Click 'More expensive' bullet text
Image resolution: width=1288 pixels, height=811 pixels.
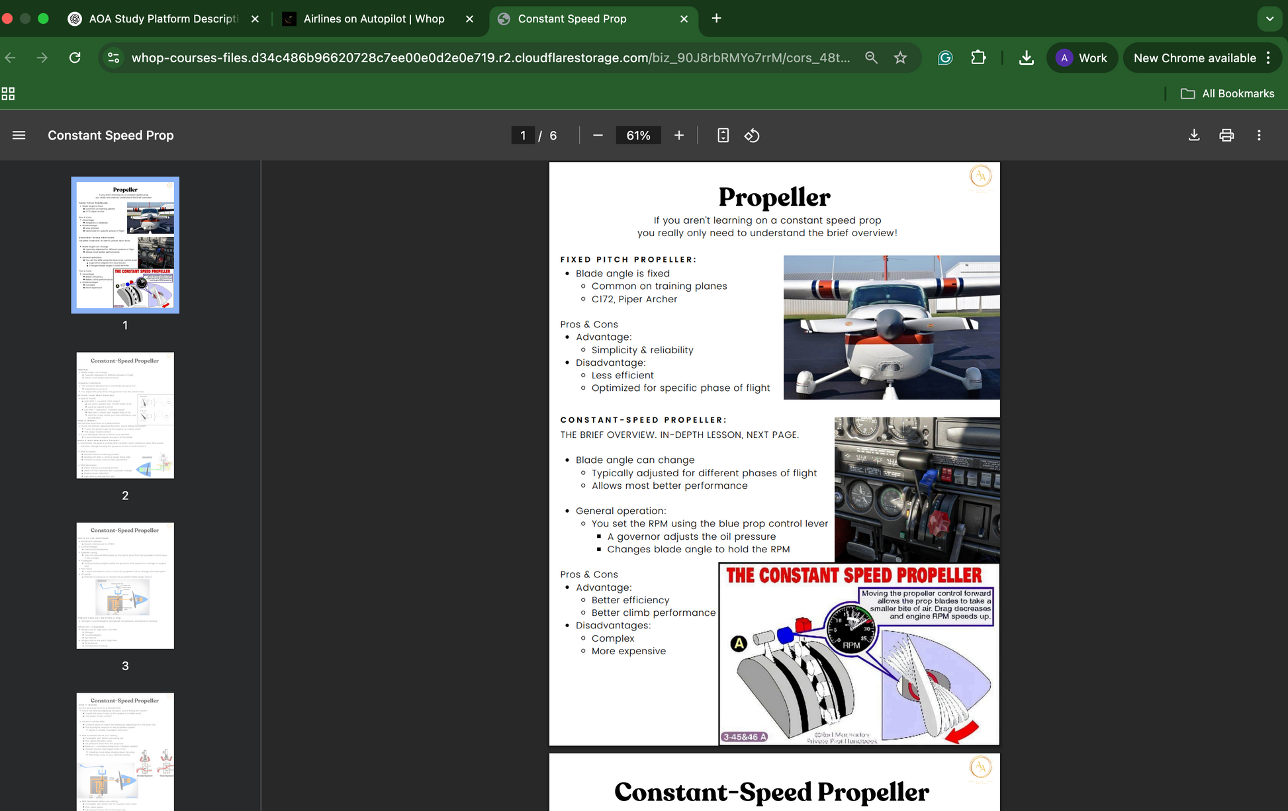[x=628, y=651]
